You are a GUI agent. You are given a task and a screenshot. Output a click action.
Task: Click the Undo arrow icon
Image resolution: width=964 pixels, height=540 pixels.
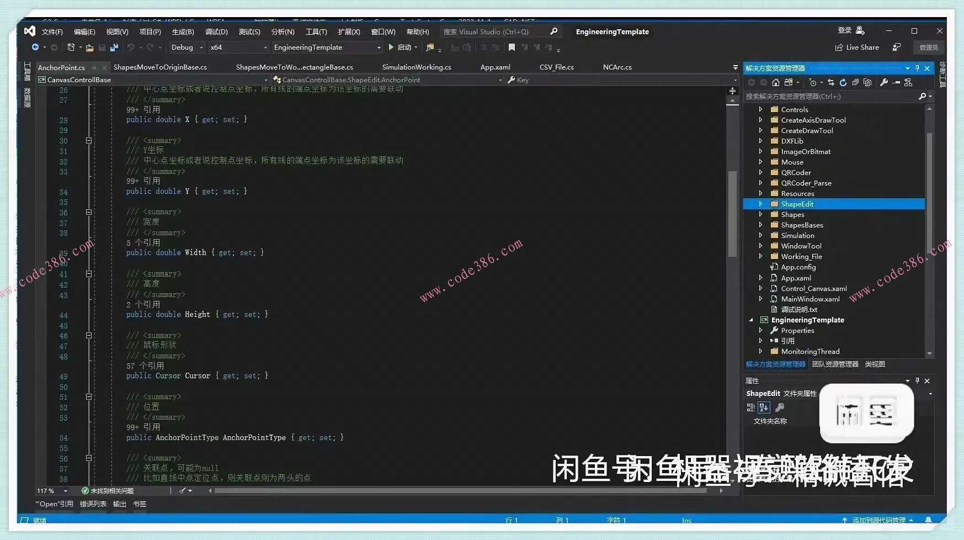(130, 47)
